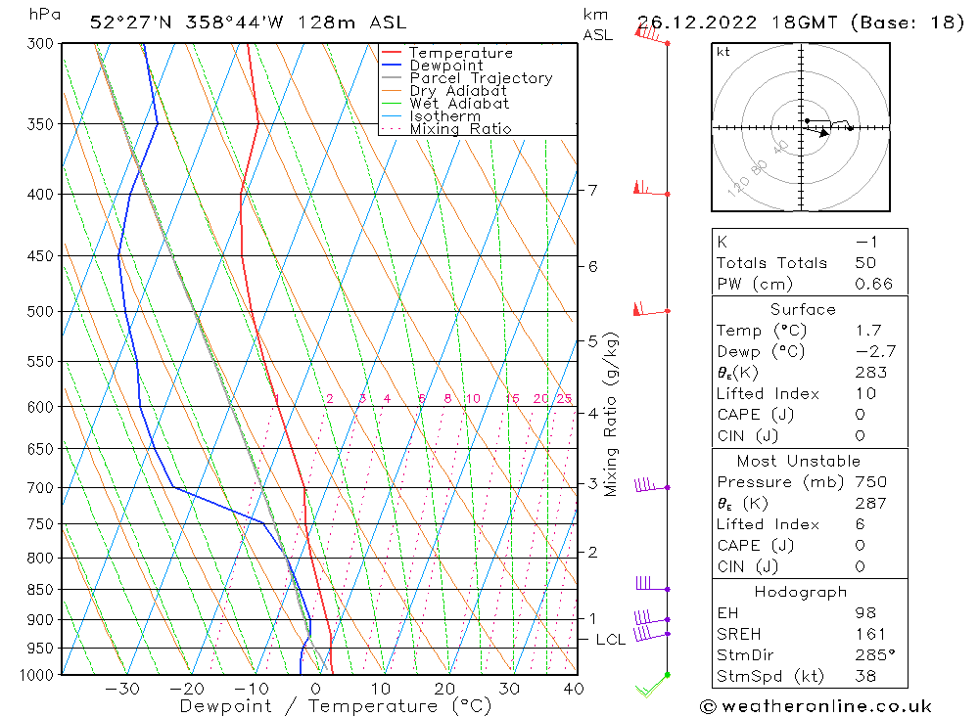
Task: Click the 'kt' label in the hodograph
Action: point(723,52)
